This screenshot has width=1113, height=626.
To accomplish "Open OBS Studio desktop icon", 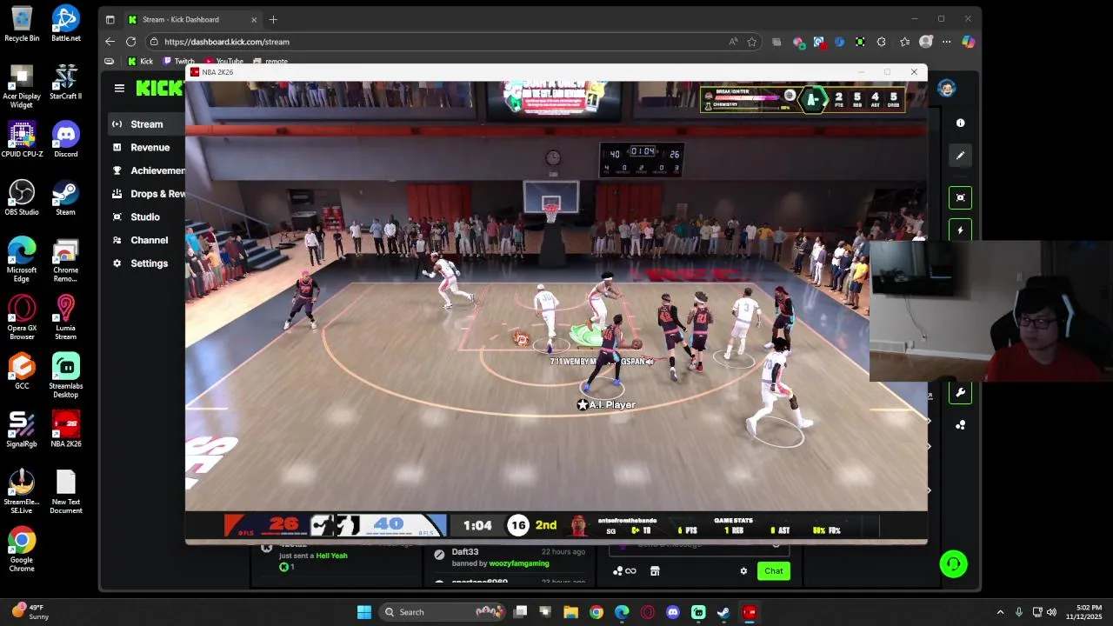I will pos(22,197).
